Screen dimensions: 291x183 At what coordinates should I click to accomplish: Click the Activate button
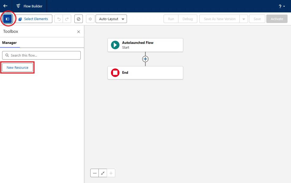point(277,19)
